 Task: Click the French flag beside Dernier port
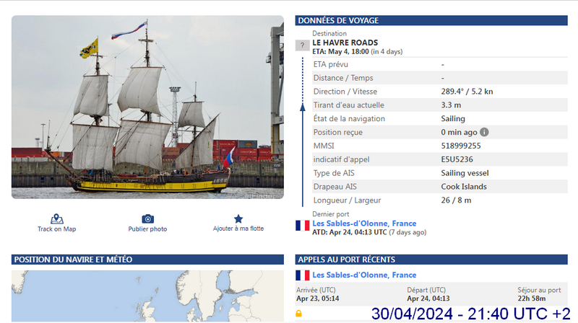tap(302, 226)
